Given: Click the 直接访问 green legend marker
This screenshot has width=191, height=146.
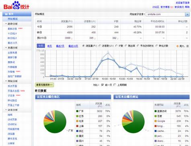Looking at the screenshot, I should point(156,111).
